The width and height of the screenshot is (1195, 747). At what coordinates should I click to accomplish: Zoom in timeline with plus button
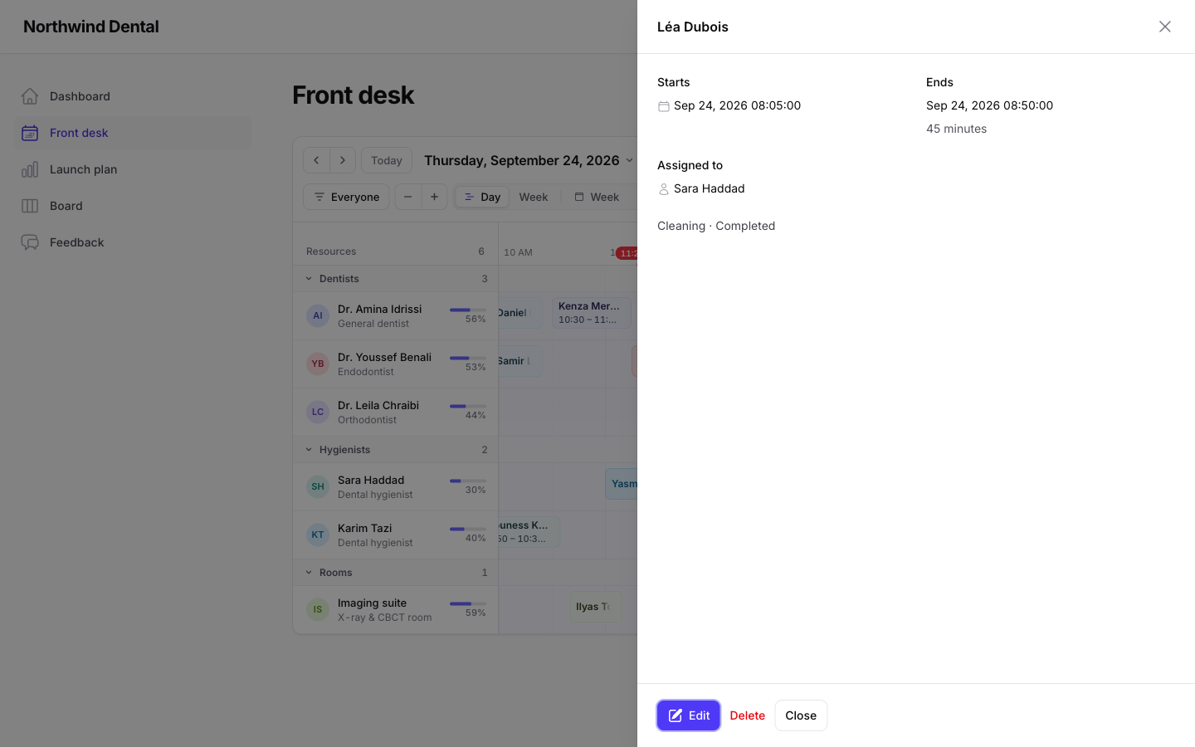point(434,197)
